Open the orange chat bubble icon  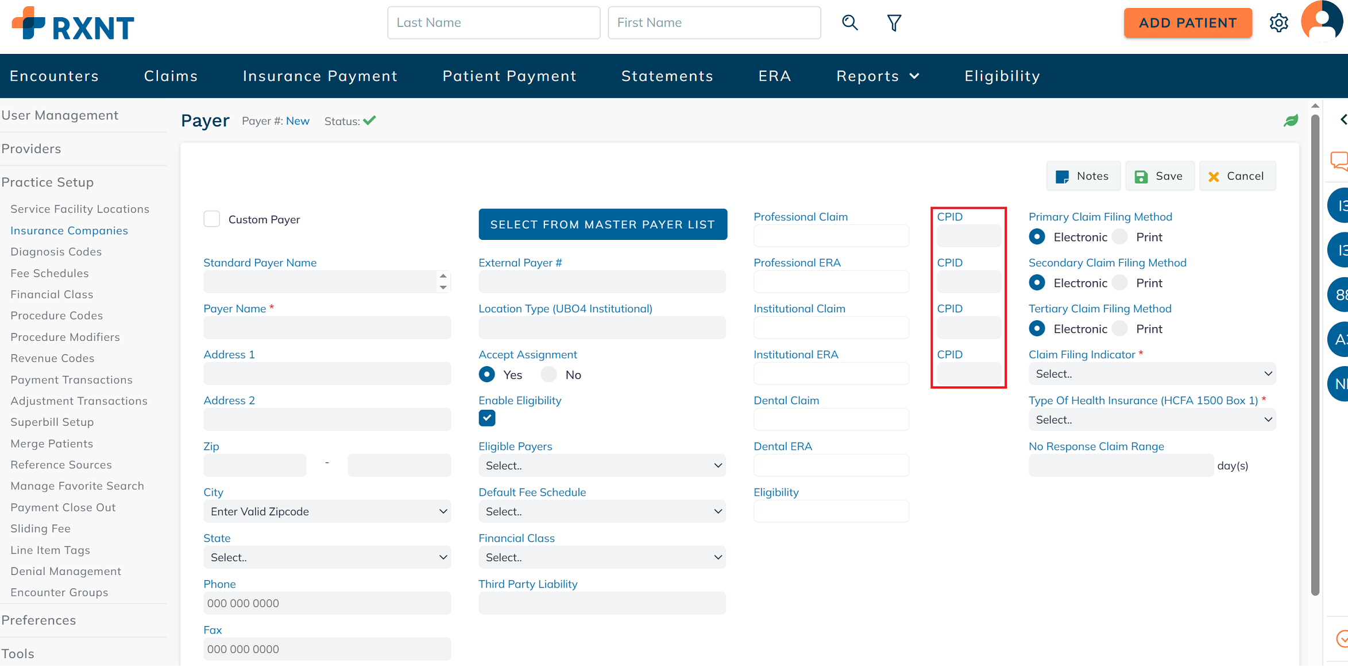1339,161
